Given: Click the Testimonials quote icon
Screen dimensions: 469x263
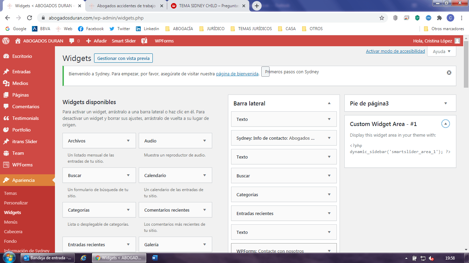Looking at the screenshot, I should click(6, 118).
